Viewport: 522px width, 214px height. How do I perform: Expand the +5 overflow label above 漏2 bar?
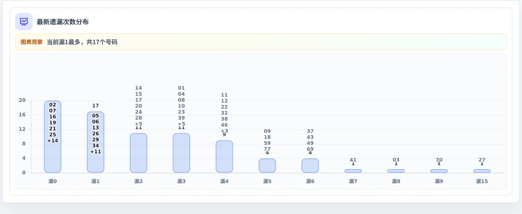(x=138, y=124)
